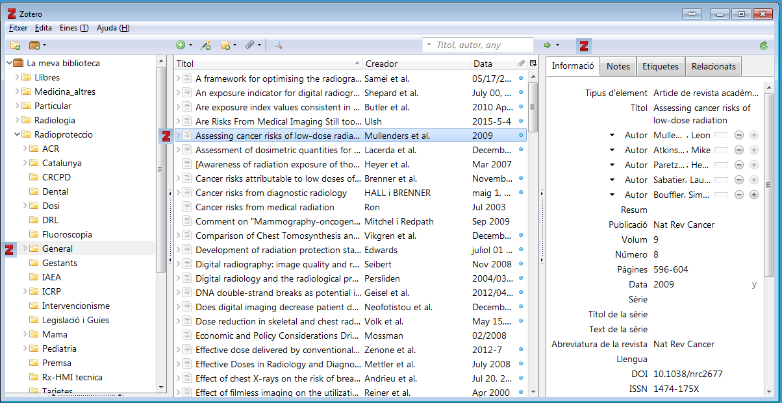
Task: Expand the Llibres collection
Action: pyautogui.click(x=17, y=77)
